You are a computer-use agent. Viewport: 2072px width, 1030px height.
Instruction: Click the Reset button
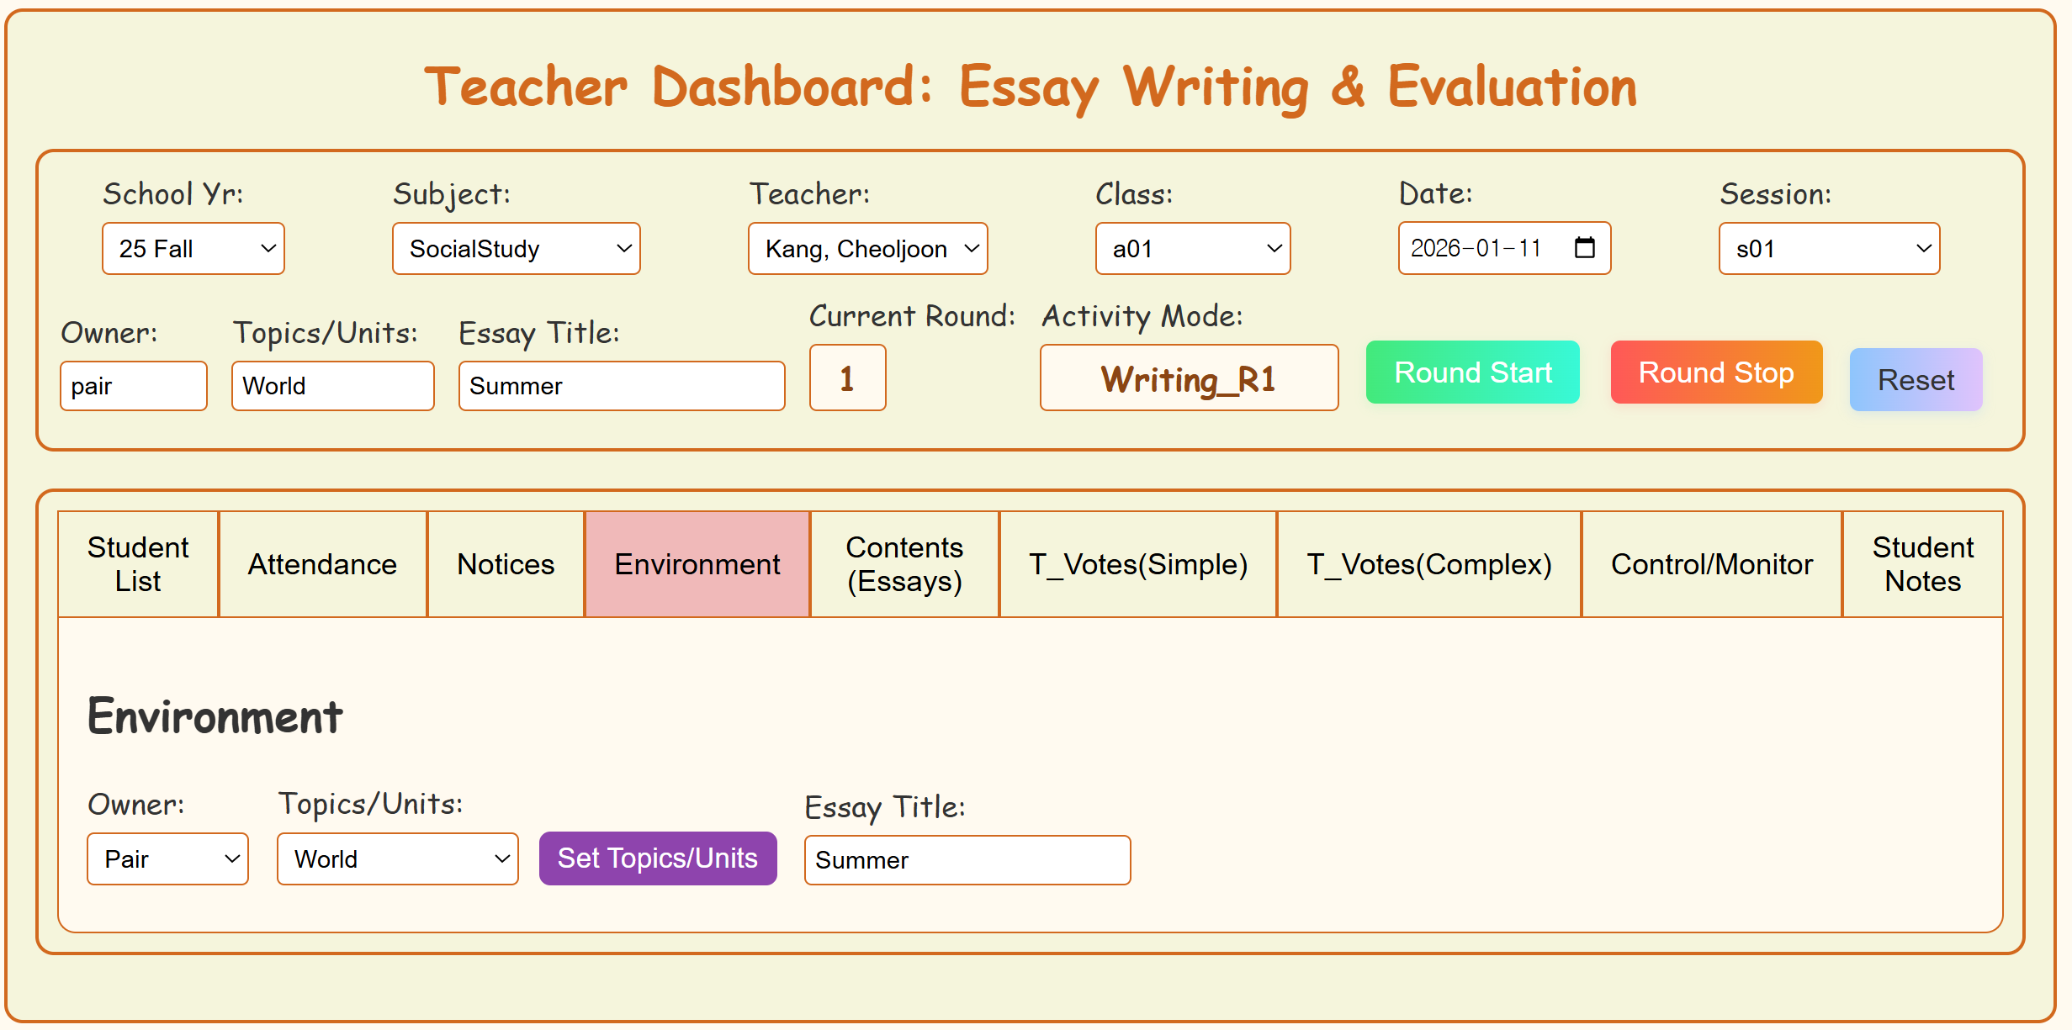pyautogui.click(x=1915, y=380)
